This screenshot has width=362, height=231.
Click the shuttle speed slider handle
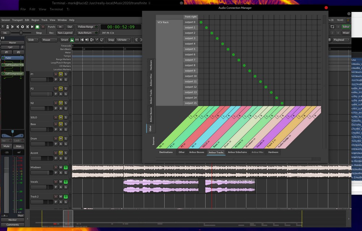pyautogui.click(x=21, y=33)
